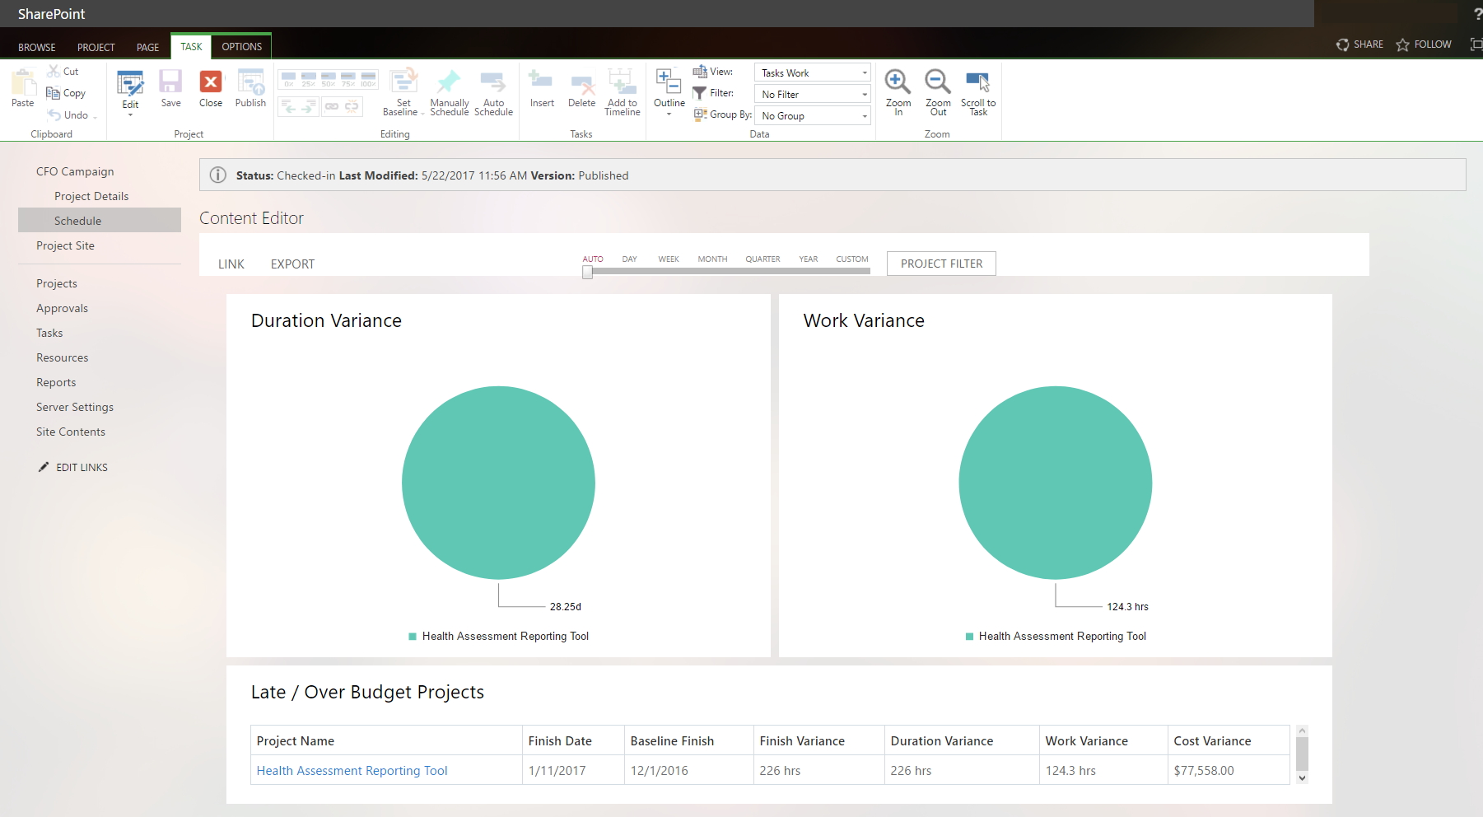1483x817 pixels.
Task: Open the Set Baseline dropdown
Action: tap(403, 92)
